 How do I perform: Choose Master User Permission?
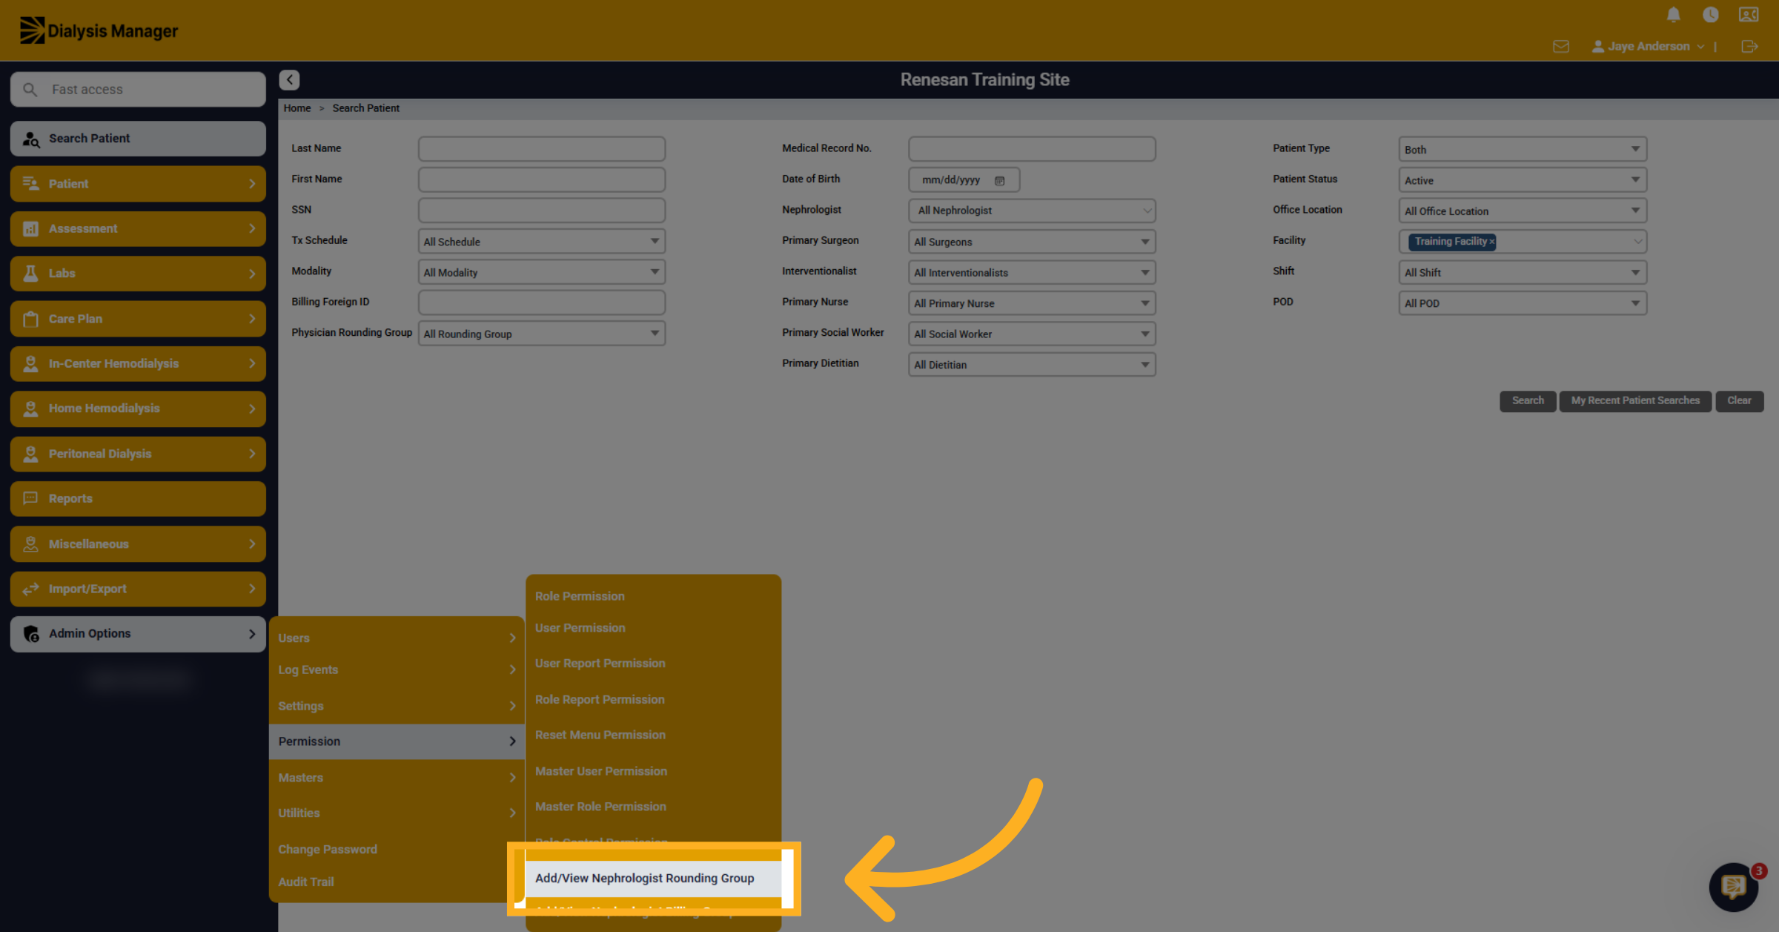(600, 771)
